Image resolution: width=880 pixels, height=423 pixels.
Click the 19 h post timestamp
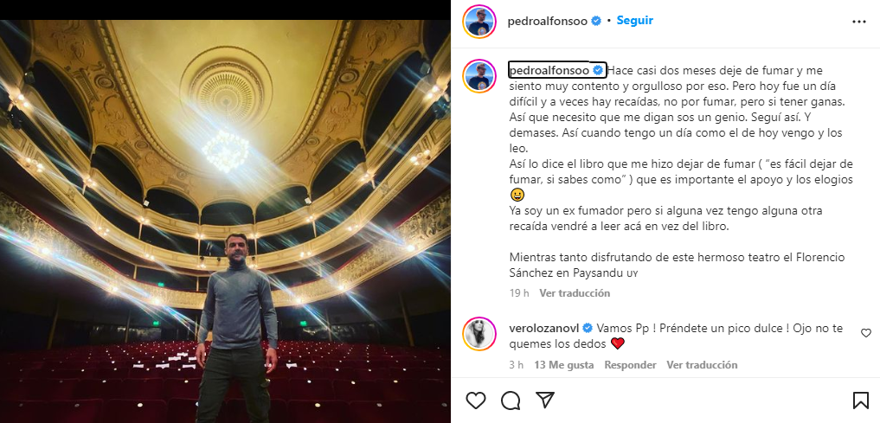pos(519,293)
